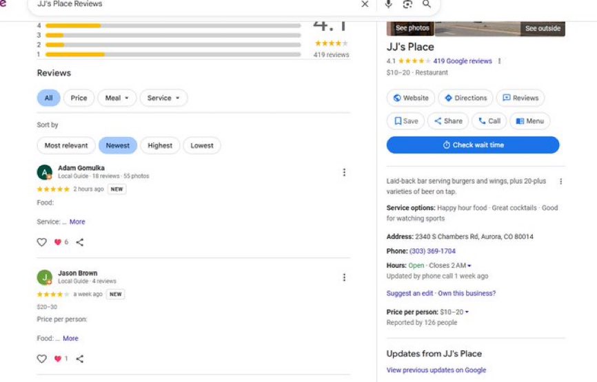Sort reviews by Newest
This screenshot has width=597, height=382.
(x=118, y=146)
